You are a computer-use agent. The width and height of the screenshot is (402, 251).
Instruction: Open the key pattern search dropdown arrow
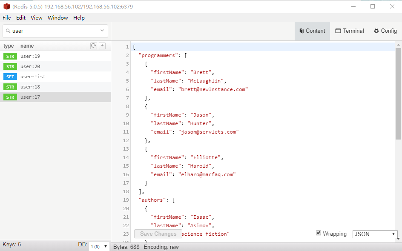tap(102, 31)
